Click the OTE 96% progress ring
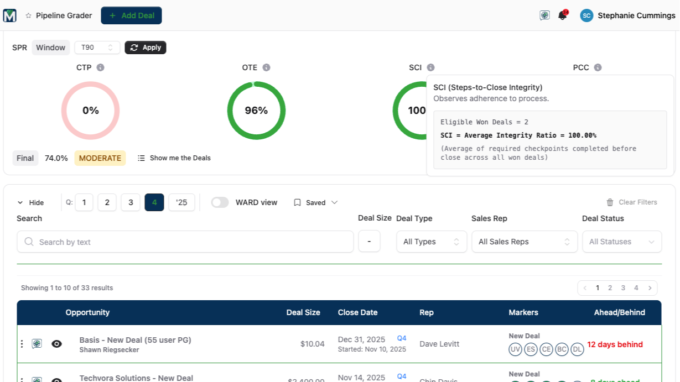The width and height of the screenshot is (680, 382). [256, 111]
